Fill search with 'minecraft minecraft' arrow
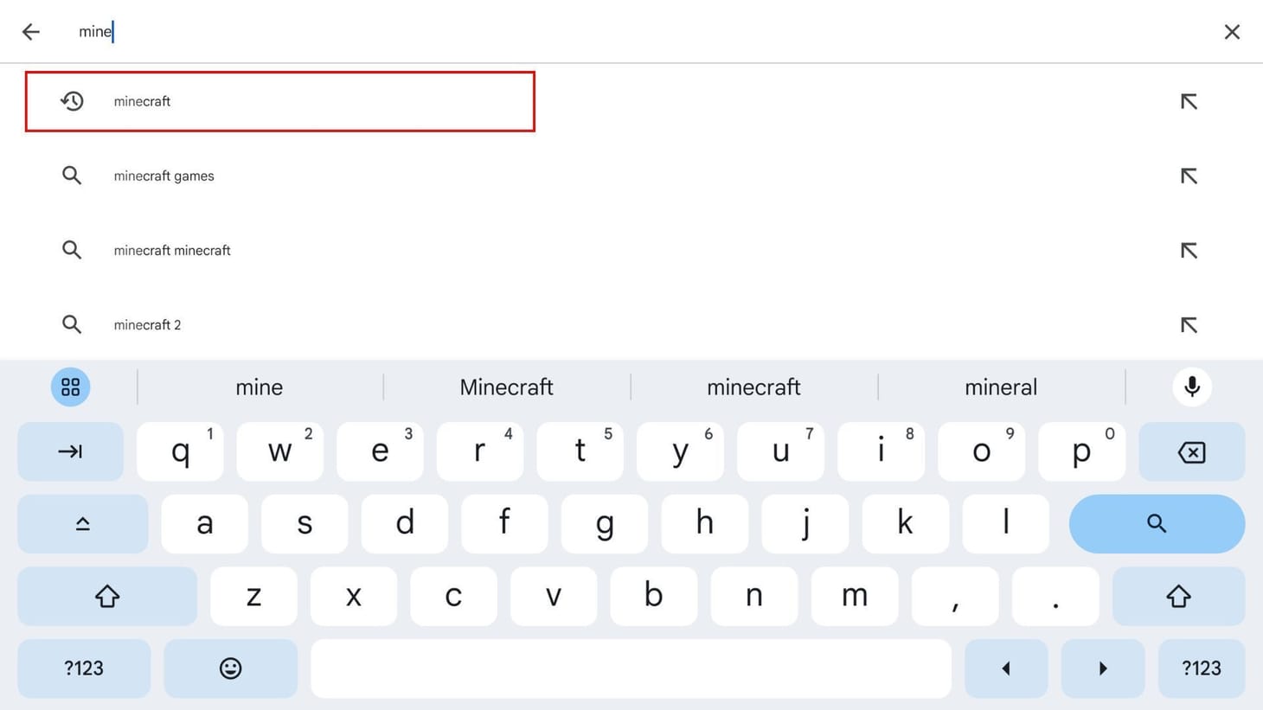 click(x=1189, y=251)
